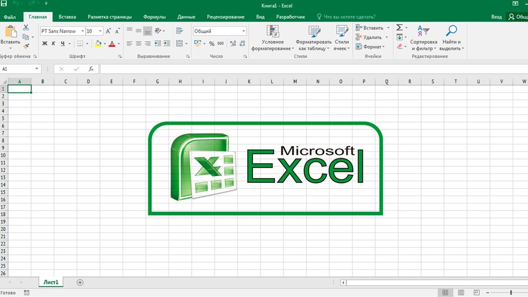The height and width of the screenshot is (297, 528).
Task: Click the Clear eraser icon
Action: pyautogui.click(x=400, y=46)
